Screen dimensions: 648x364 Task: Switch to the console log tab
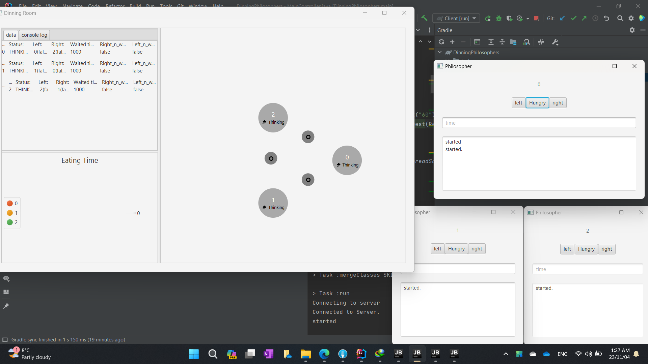pyautogui.click(x=34, y=35)
